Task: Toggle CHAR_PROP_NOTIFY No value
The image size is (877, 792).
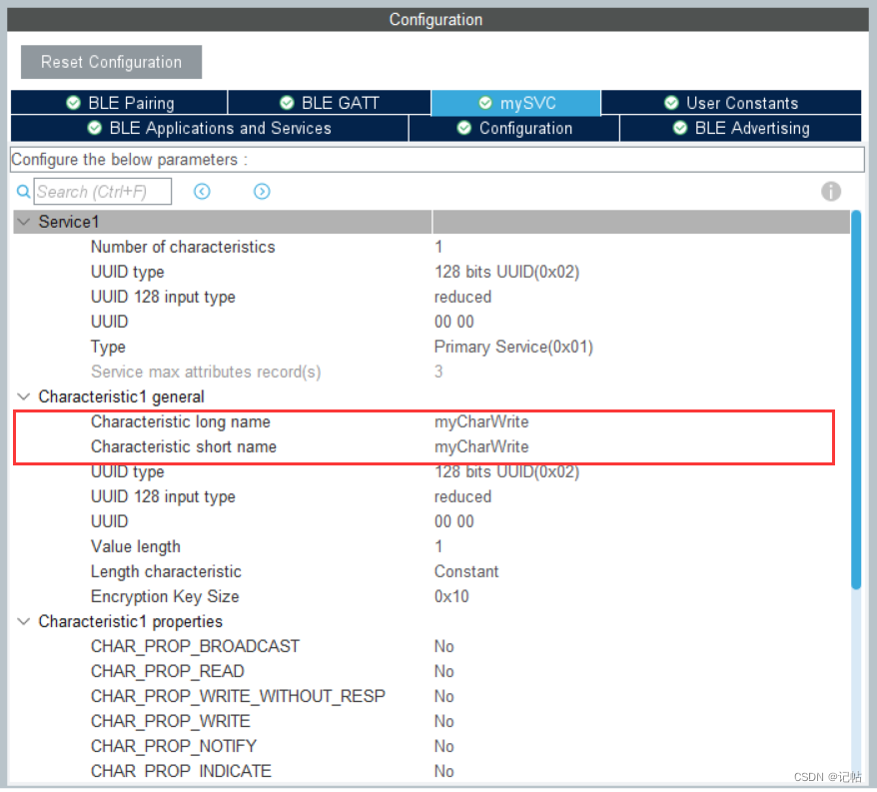Action: click(x=444, y=747)
